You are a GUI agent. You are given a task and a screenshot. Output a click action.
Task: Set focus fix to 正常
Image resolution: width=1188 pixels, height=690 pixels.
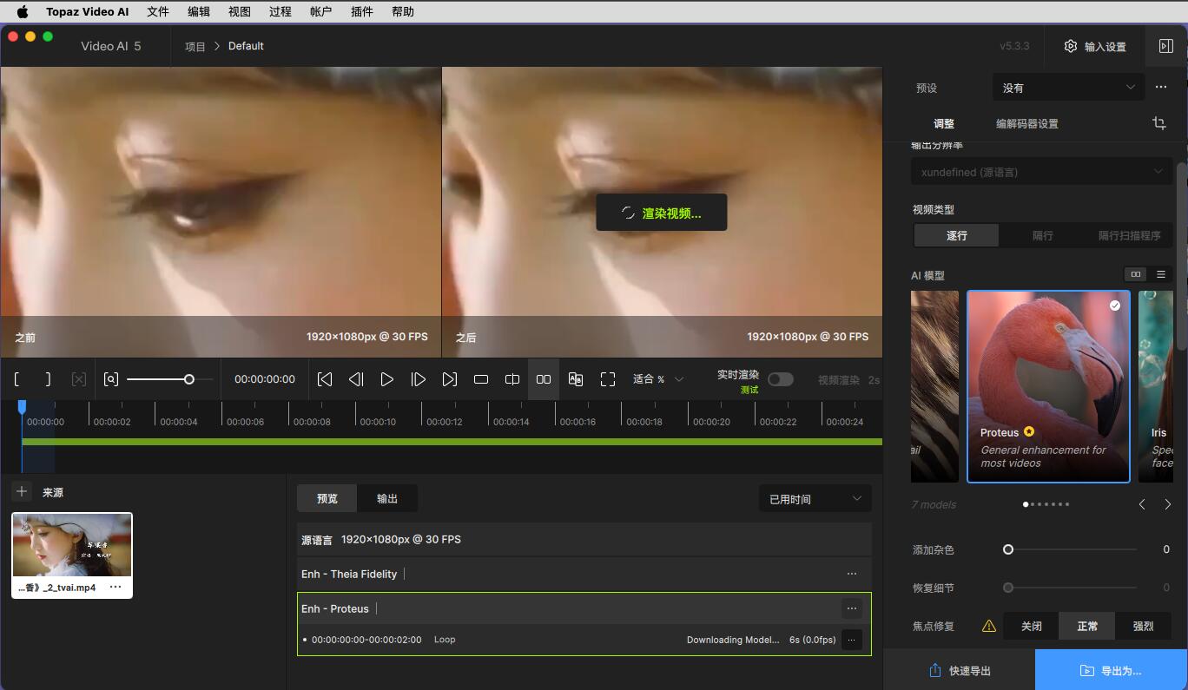[x=1086, y=626]
